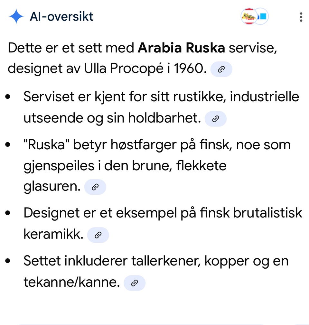309x325 pixels.
Task: Click the "AI-oversikt" heading
Action: [61, 17]
